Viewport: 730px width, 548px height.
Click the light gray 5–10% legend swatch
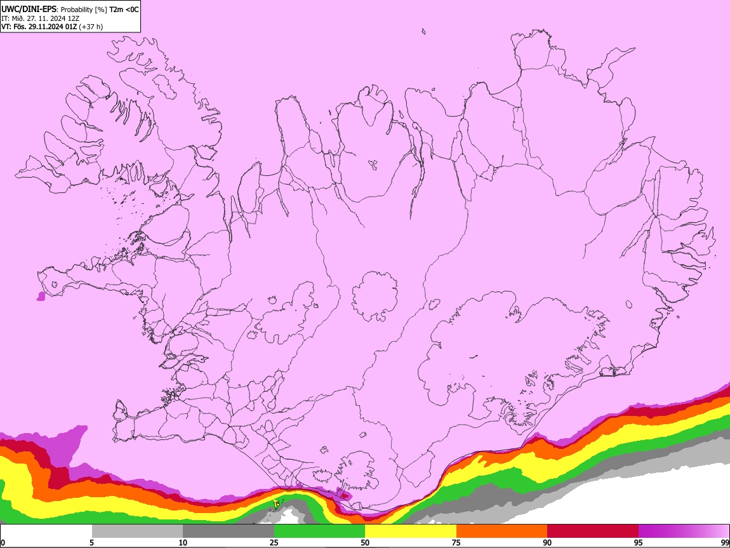tap(137, 531)
